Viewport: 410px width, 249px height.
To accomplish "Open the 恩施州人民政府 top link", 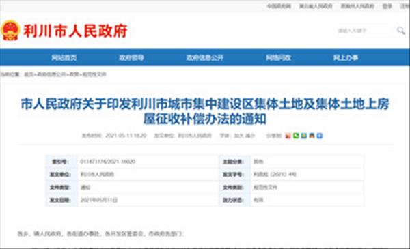I will (x=357, y=6).
